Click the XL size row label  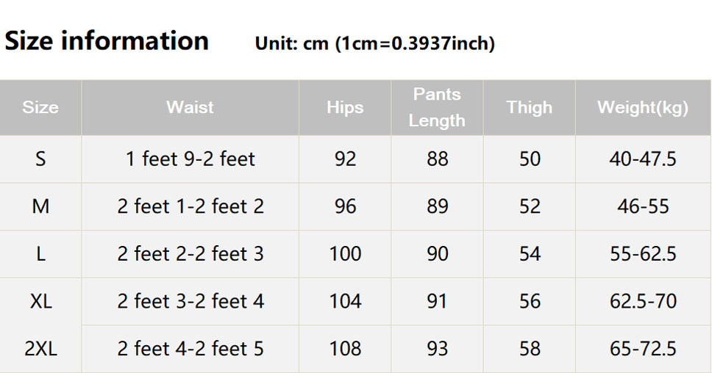(41, 301)
